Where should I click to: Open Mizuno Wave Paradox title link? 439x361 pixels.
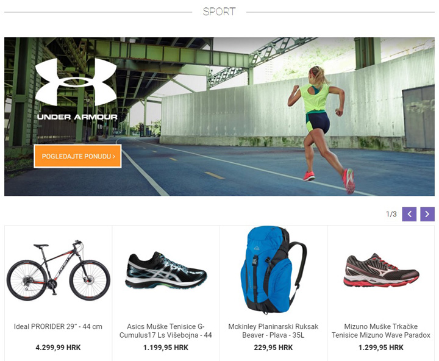point(380,331)
